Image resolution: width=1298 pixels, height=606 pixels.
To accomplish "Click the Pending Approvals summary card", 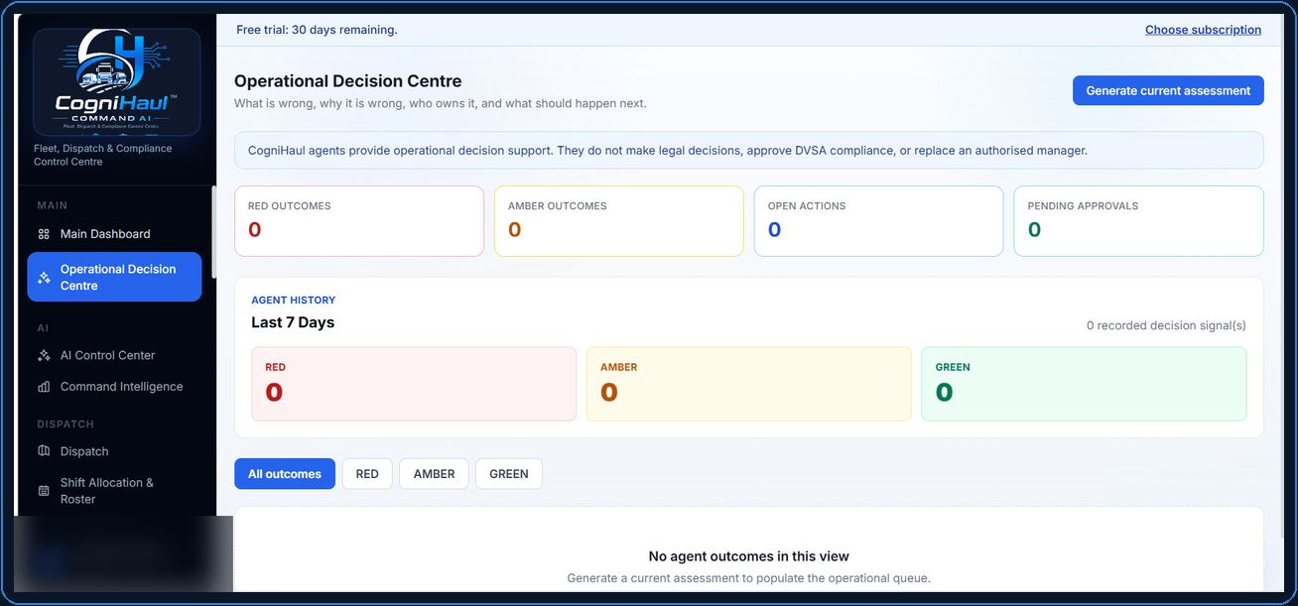I will tap(1139, 221).
